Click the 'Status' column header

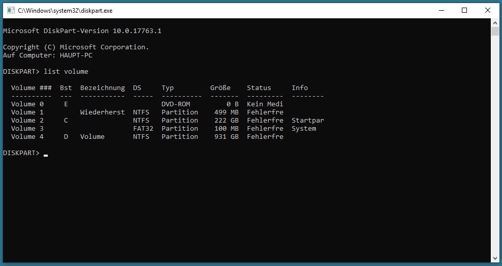(x=259, y=88)
